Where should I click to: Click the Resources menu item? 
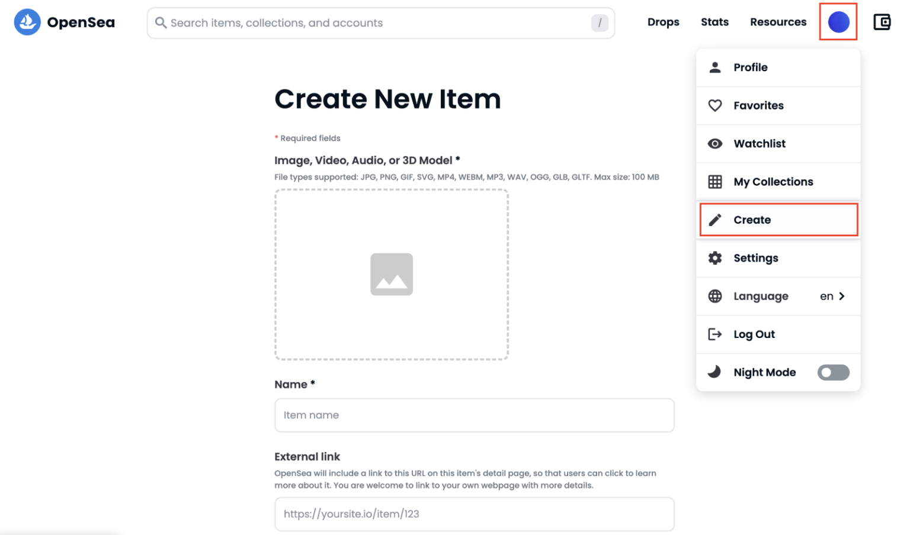point(778,22)
